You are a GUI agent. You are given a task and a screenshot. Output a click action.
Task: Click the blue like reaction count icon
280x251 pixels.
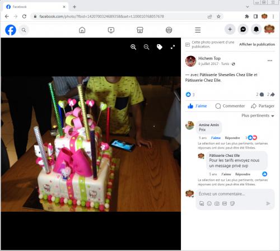point(188,95)
